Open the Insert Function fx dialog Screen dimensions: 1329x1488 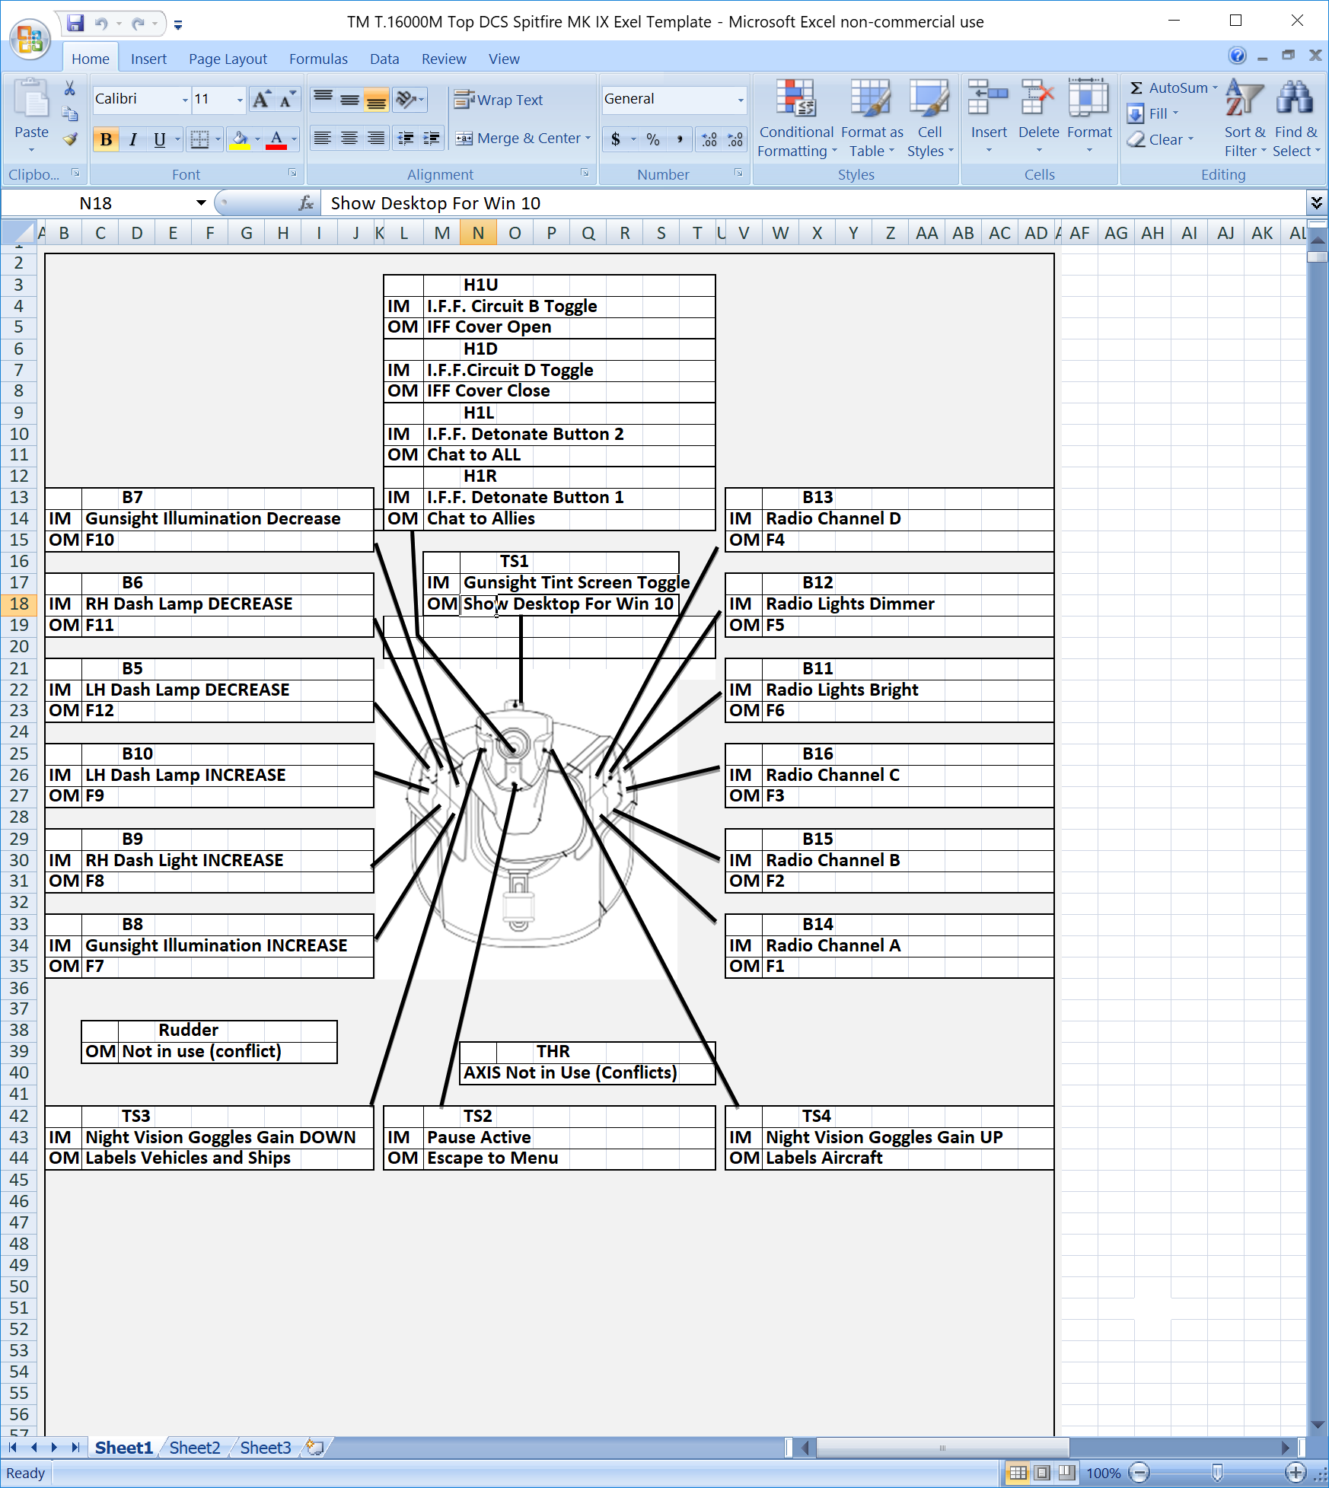[307, 203]
